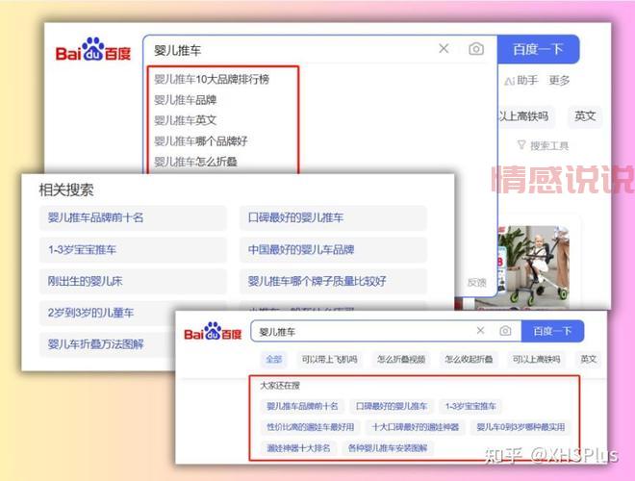
Task: Select the 怎么折叠视频 tab
Action: click(401, 359)
